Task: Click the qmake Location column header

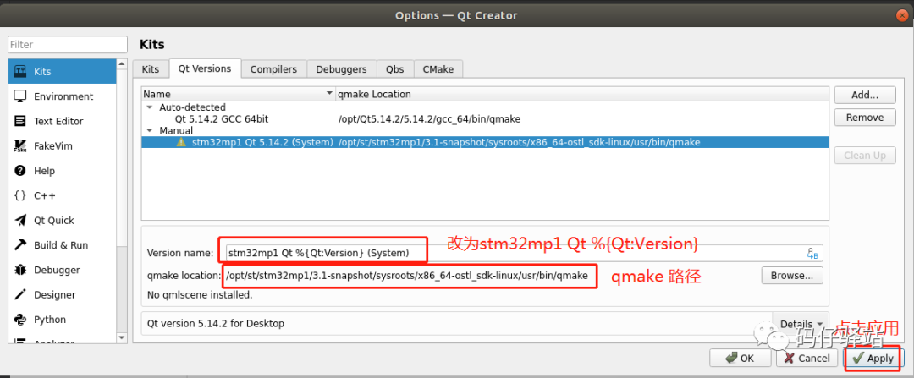Action: [581, 95]
